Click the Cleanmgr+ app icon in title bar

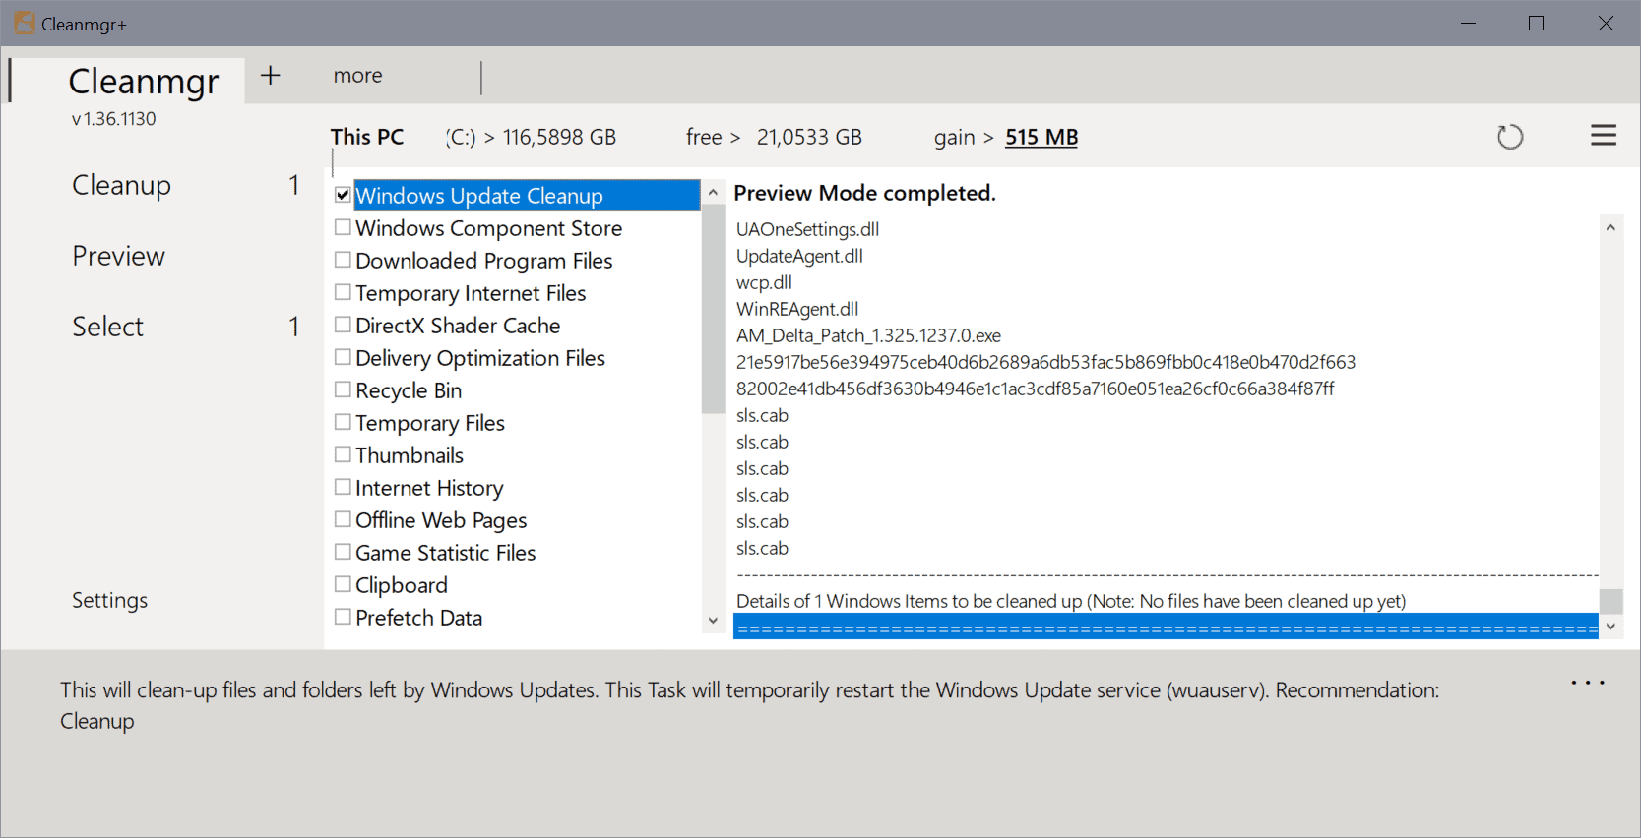(x=24, y=24)
